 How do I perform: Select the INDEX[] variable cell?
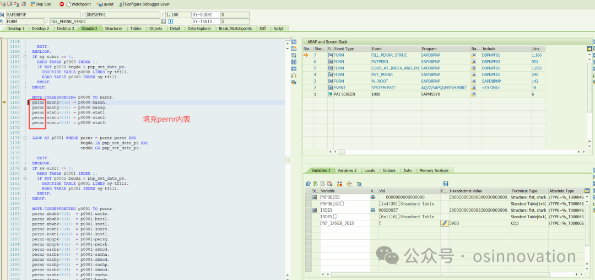pyautogui.click(x=344, y=217)
